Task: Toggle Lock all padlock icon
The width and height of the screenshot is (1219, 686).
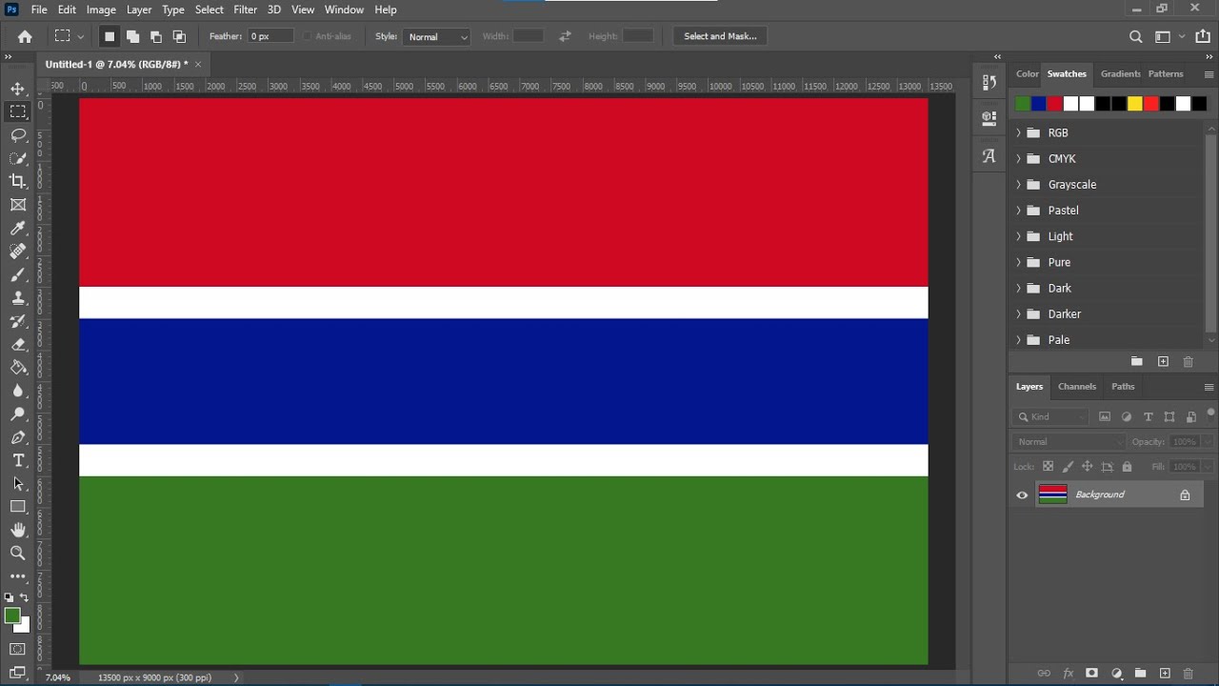Action: pyautogui.click(x=1127, y=467)
